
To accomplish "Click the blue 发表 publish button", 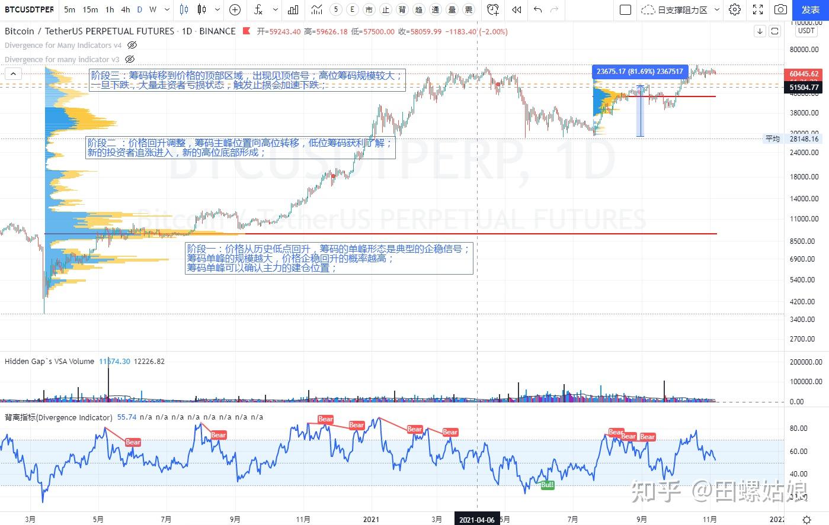I will pyautogui.click(x=810, y=9).
